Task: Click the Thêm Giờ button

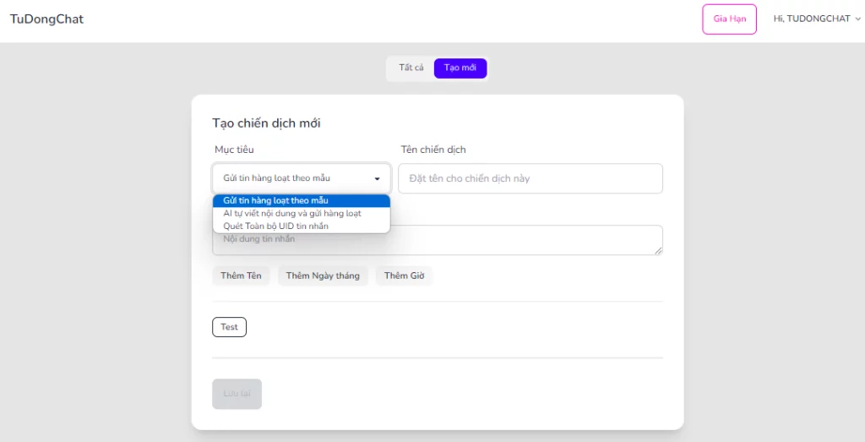Action: click(x=405, y=276)
